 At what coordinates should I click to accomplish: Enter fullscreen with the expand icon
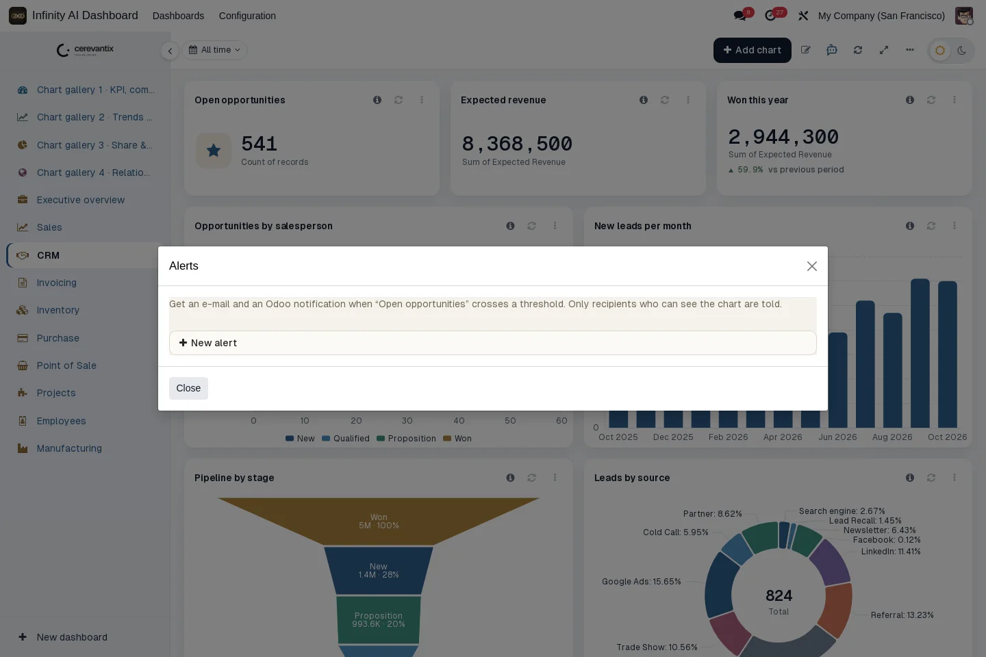[x=884, y=50]
